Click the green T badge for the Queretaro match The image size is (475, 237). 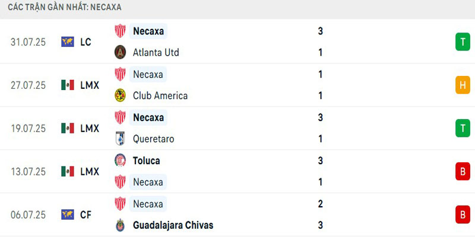462,128
